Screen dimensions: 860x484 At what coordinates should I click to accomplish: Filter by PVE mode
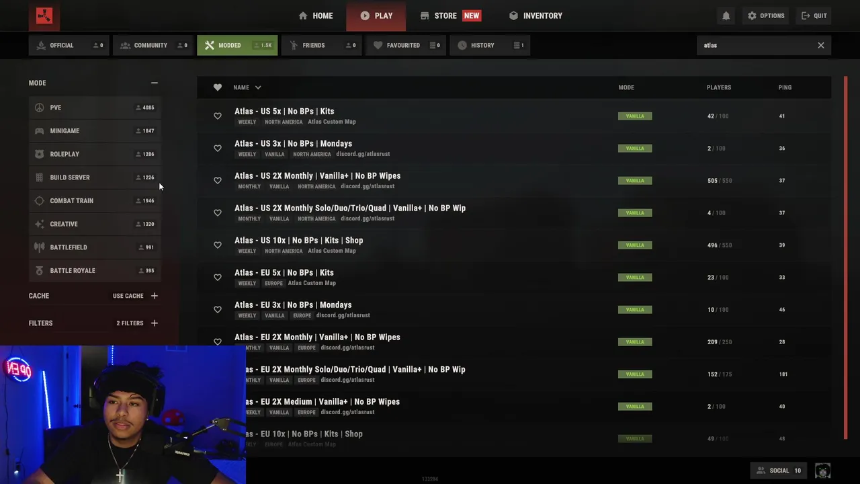click(x=94, y=108)
